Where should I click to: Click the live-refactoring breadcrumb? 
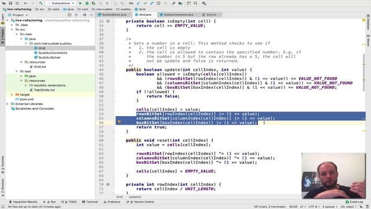(x=17, y=9)
